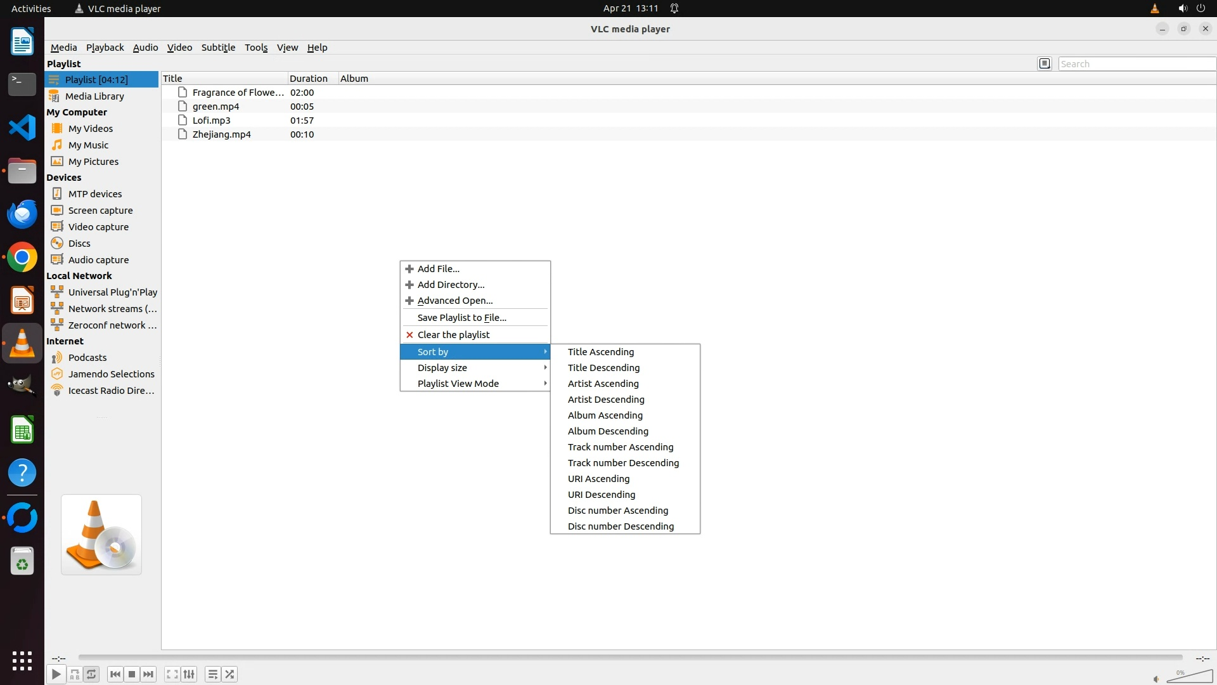Click the volume slider

pos(1190,677)
